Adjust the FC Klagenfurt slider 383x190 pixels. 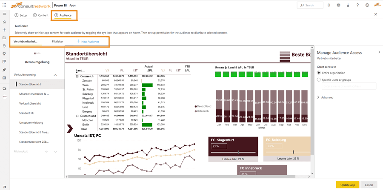click(238, 152)
